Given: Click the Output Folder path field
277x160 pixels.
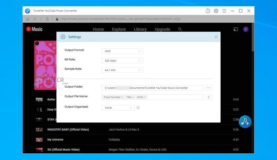Looking at the screenshot, I should pos(152,88).
